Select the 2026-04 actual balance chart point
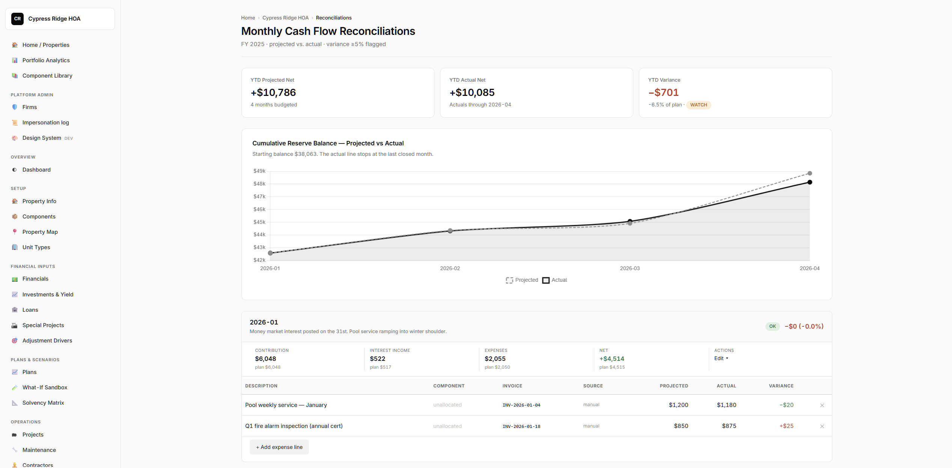The image size is (952, 468). pyautogui.click(x=810, y=182)
